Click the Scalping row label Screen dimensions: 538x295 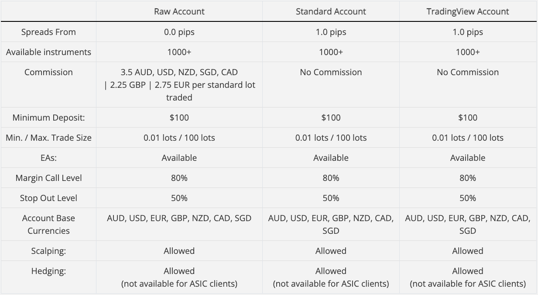48,251
